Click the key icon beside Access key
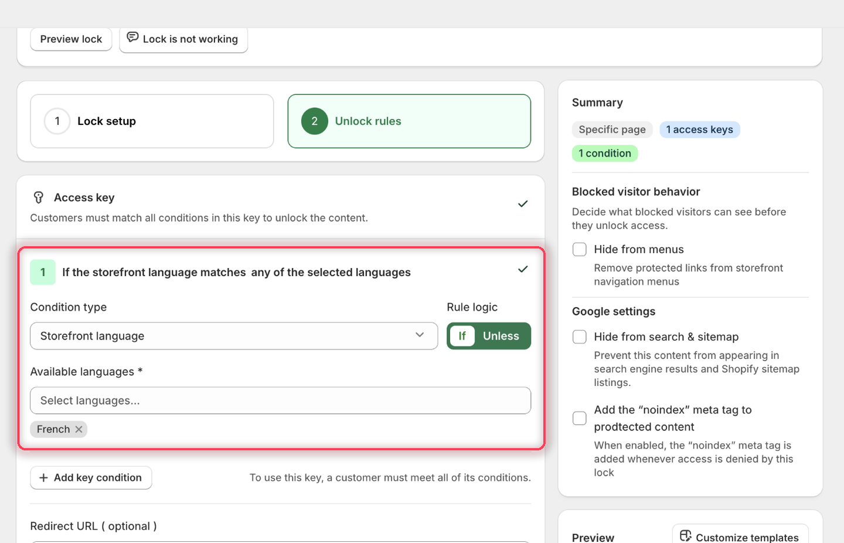The height and width of the screenshot is (543, 844). [x=39, y=198]
